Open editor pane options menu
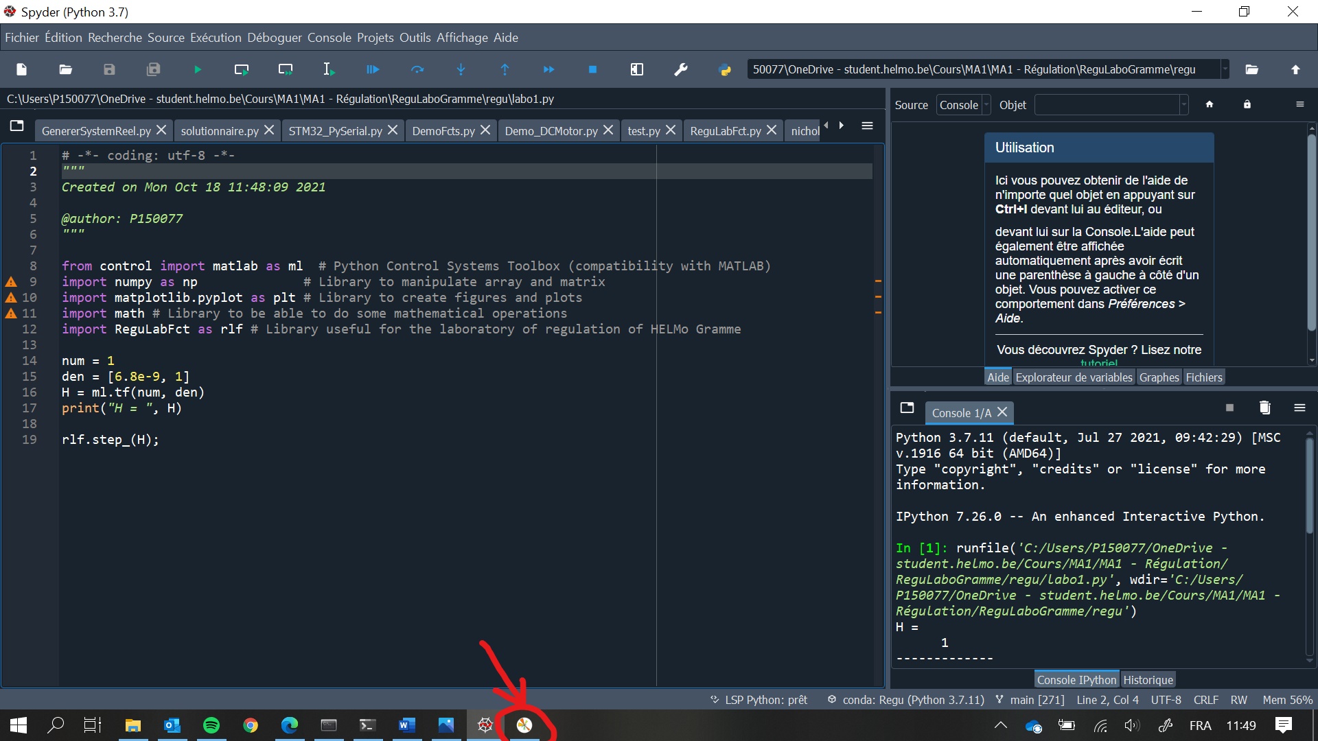 point(867,126)
